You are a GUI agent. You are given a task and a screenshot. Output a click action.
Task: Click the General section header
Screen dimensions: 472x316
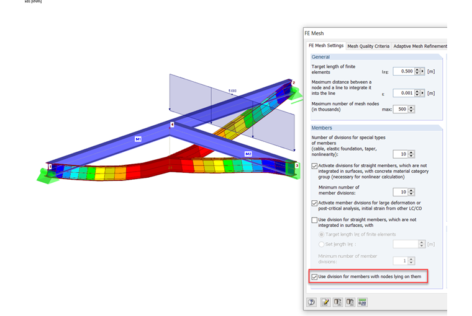[320, 57]
